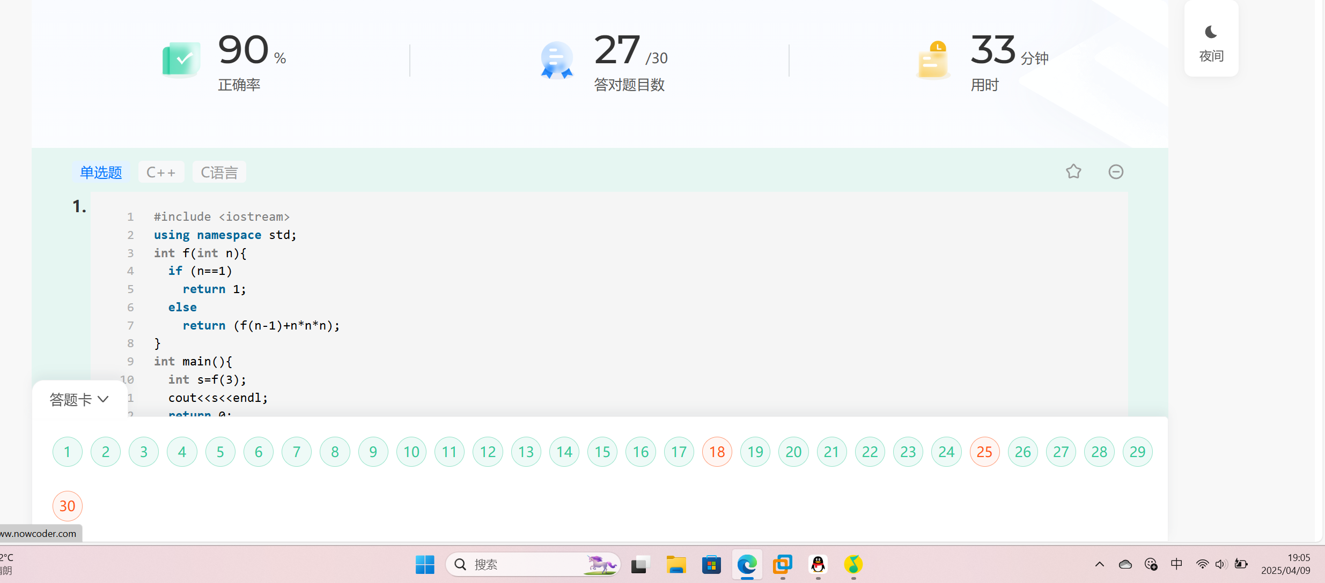Open question 30 from answer card

67,506
